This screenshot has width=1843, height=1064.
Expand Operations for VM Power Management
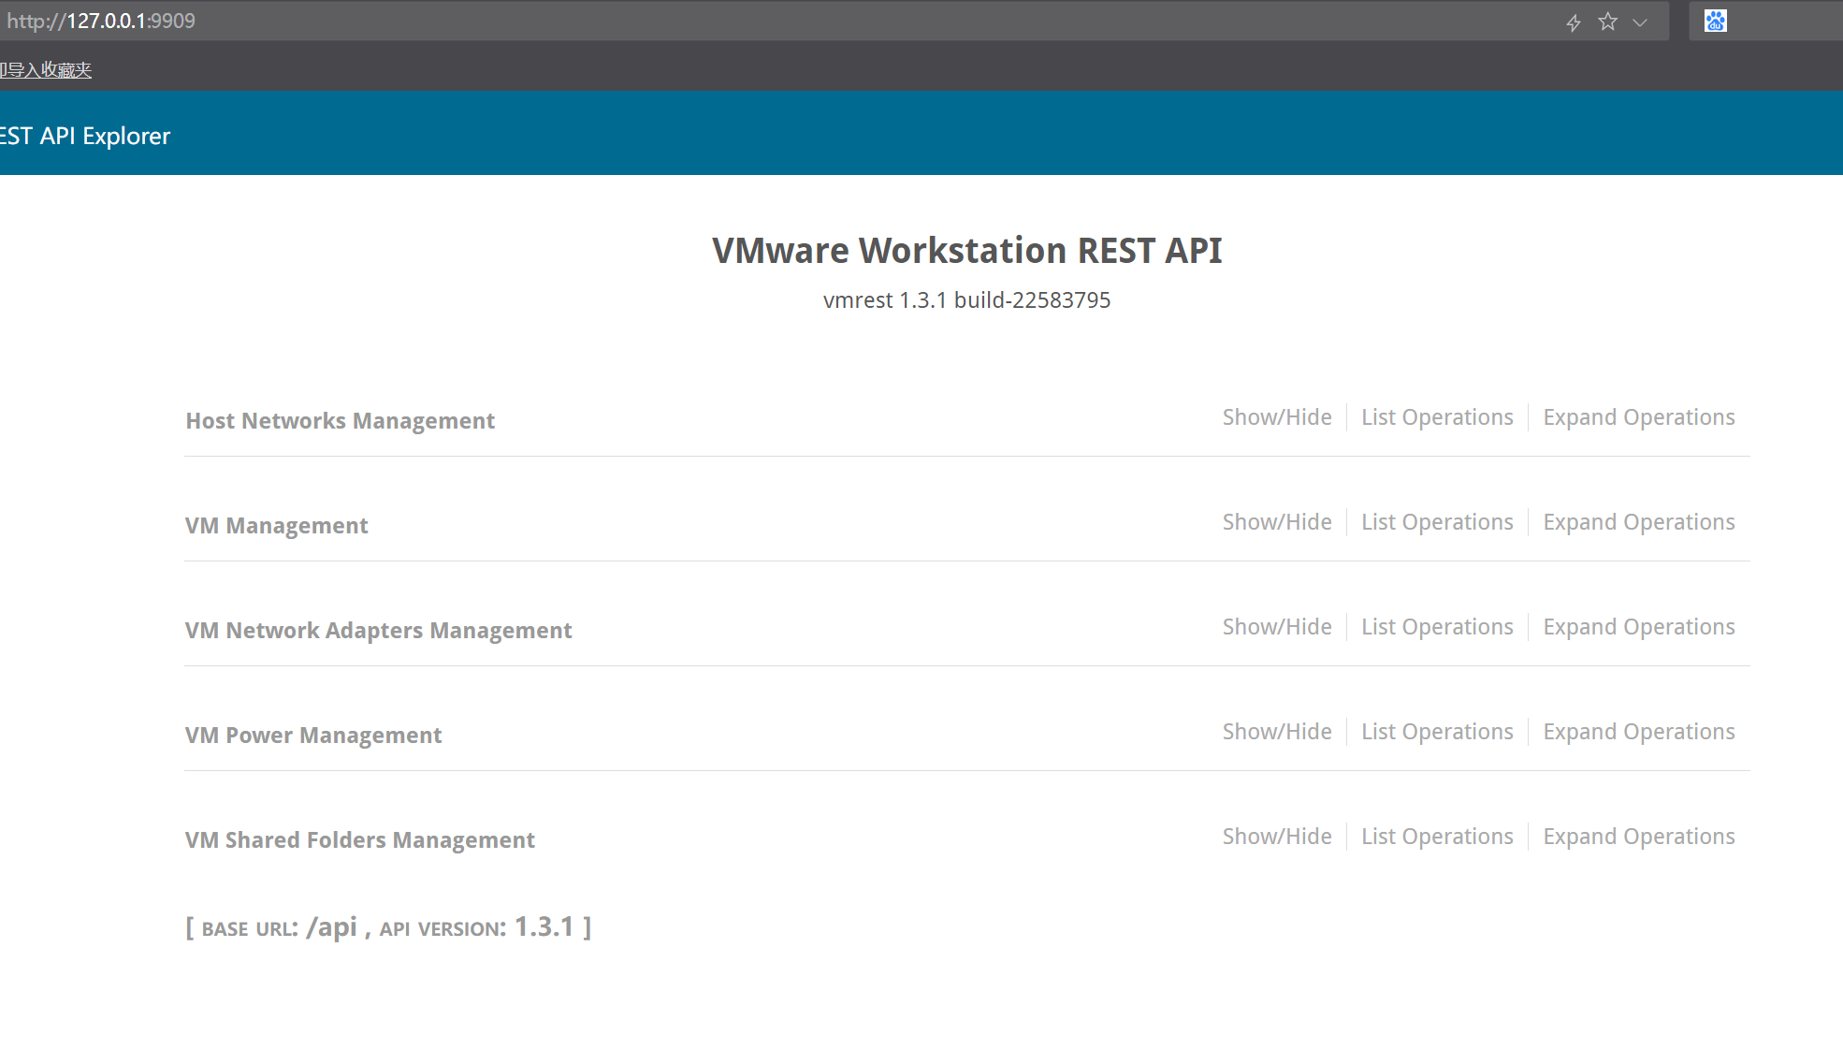point(1639,732)
